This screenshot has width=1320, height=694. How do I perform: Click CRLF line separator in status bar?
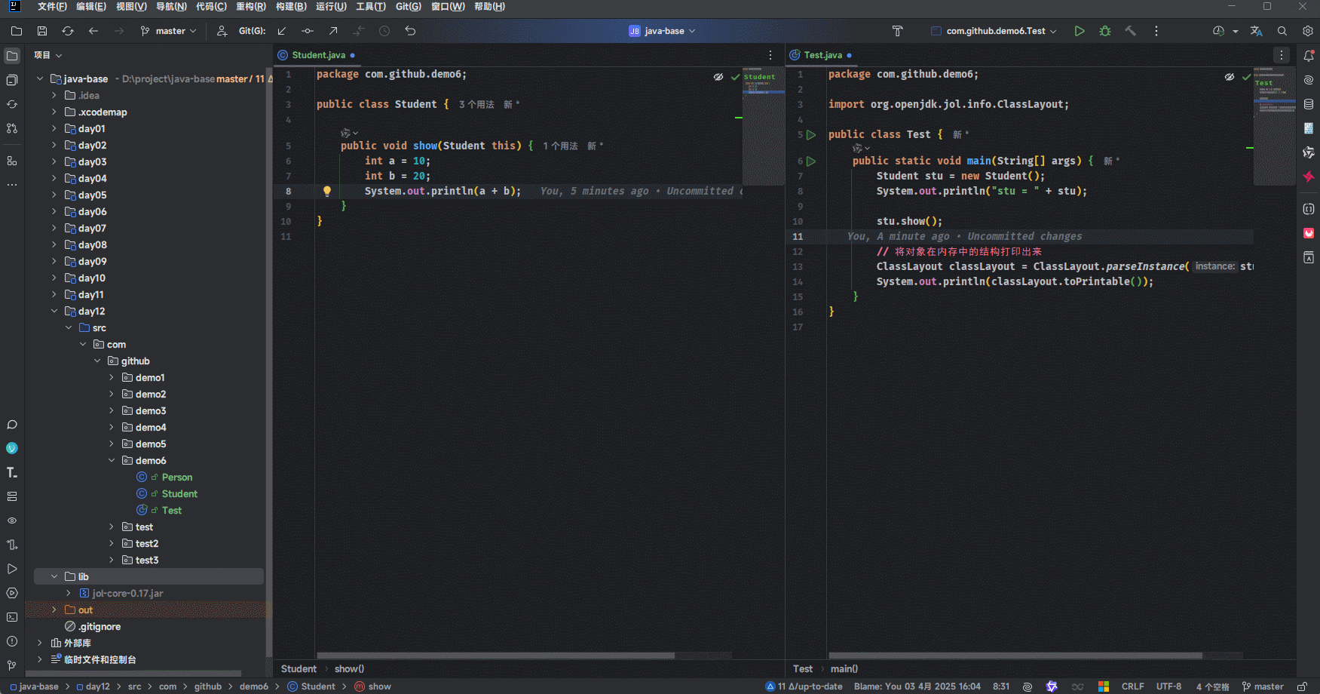(1132, 686)
